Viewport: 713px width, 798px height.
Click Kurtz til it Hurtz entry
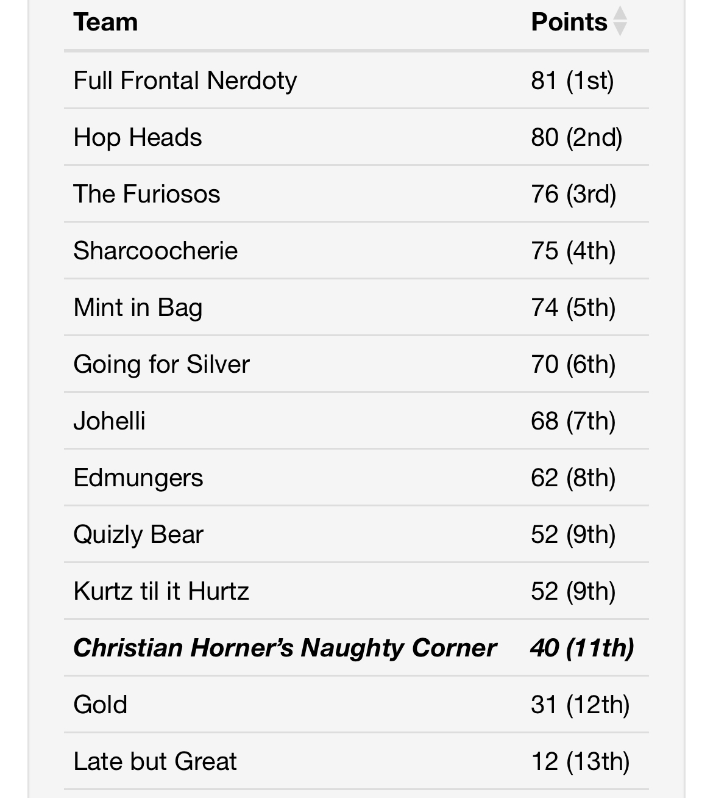coord(161,591)
